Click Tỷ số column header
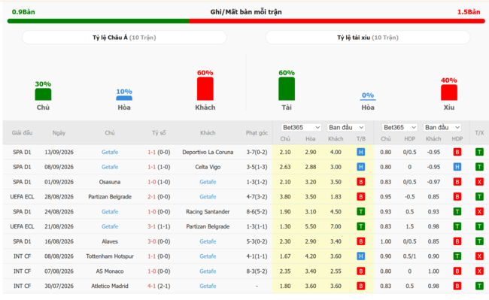This screenshot has height=300, width=489. click(159, 133)
